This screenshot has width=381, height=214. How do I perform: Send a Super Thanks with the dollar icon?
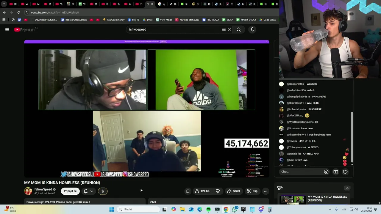click(103, 191)
